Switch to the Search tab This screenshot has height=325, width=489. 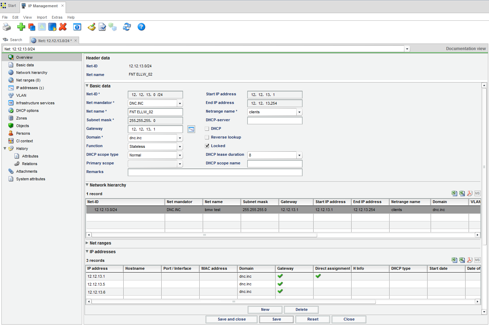point(16,40)
